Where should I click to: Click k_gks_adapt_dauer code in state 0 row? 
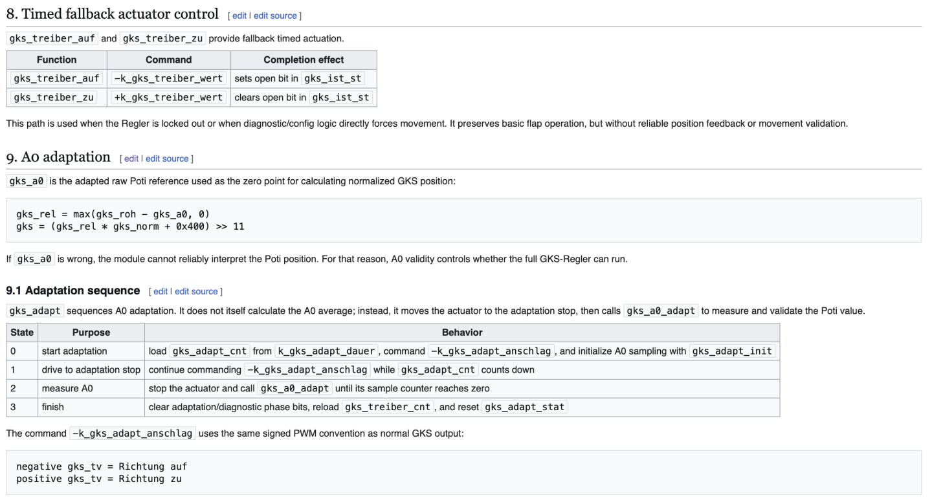(x=326, y=351)
